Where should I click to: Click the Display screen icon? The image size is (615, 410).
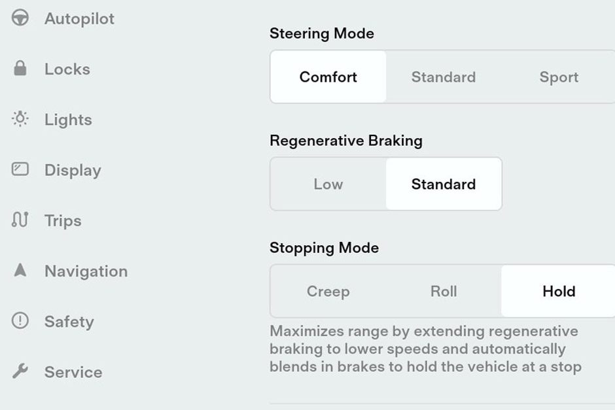(x=22, y=170)
